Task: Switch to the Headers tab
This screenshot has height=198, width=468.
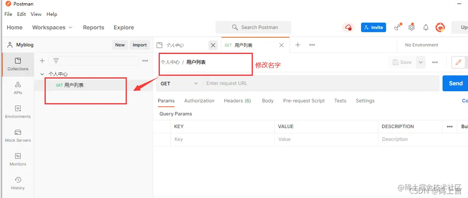Action: 237,101
